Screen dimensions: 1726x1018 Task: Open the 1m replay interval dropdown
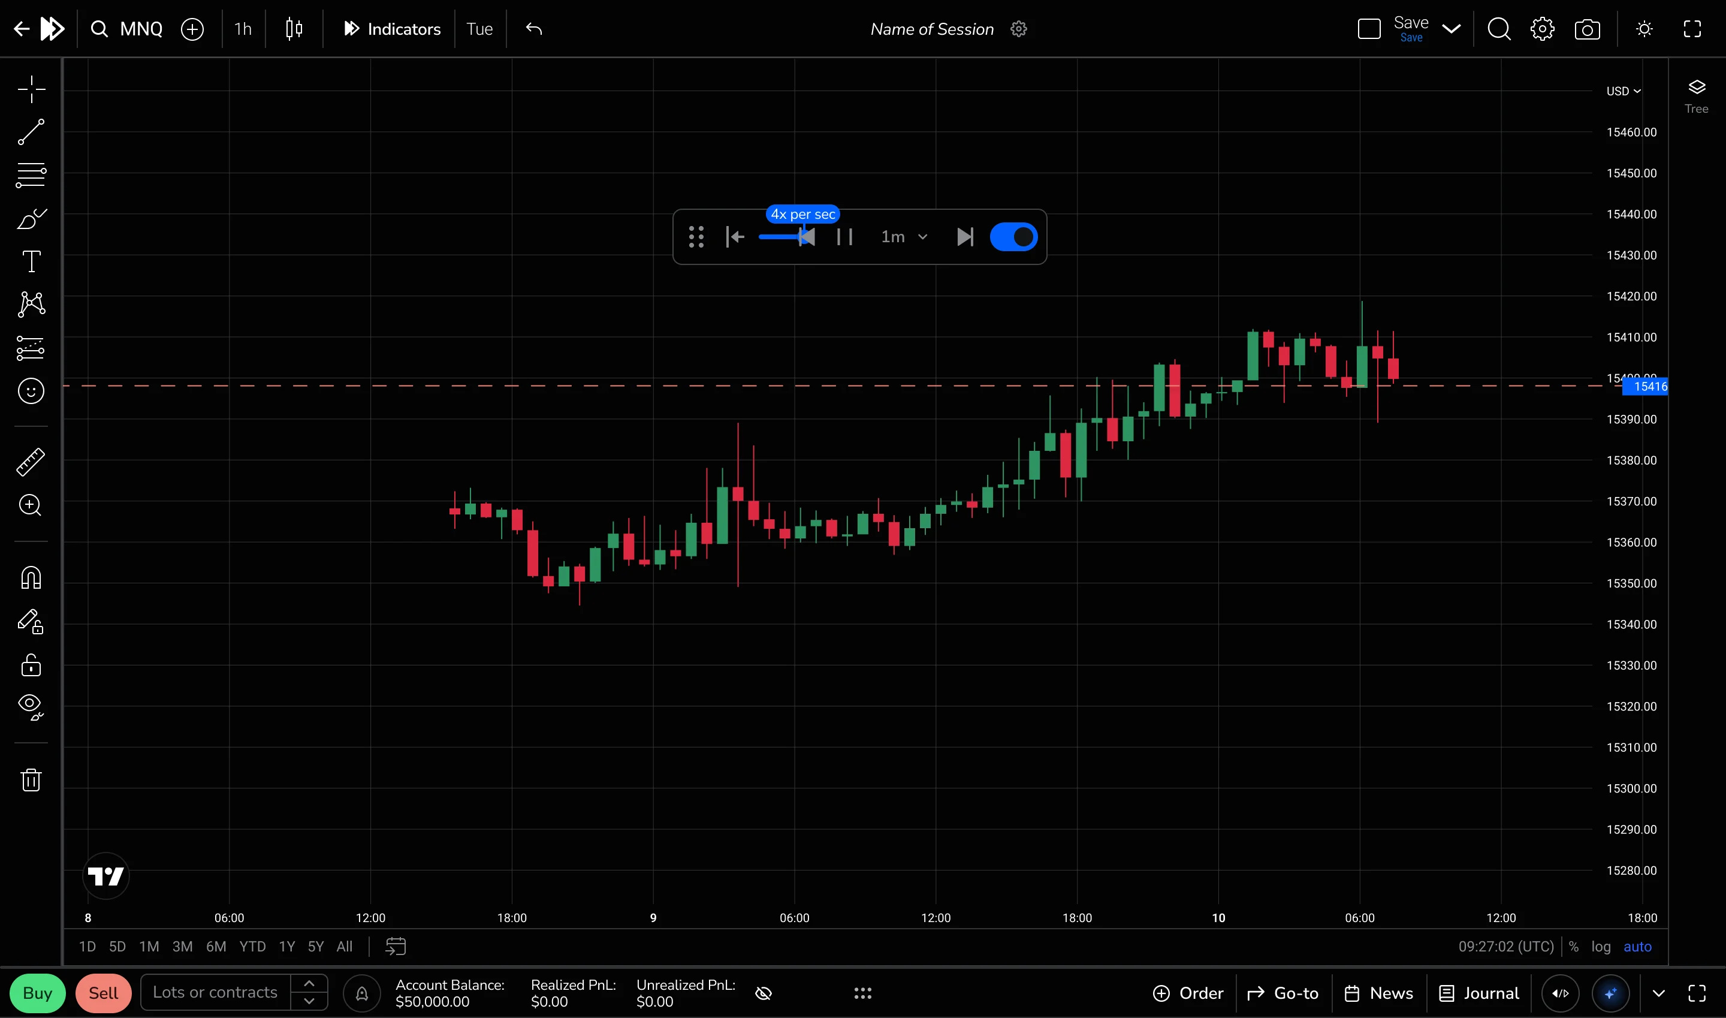tap(904, 237)
